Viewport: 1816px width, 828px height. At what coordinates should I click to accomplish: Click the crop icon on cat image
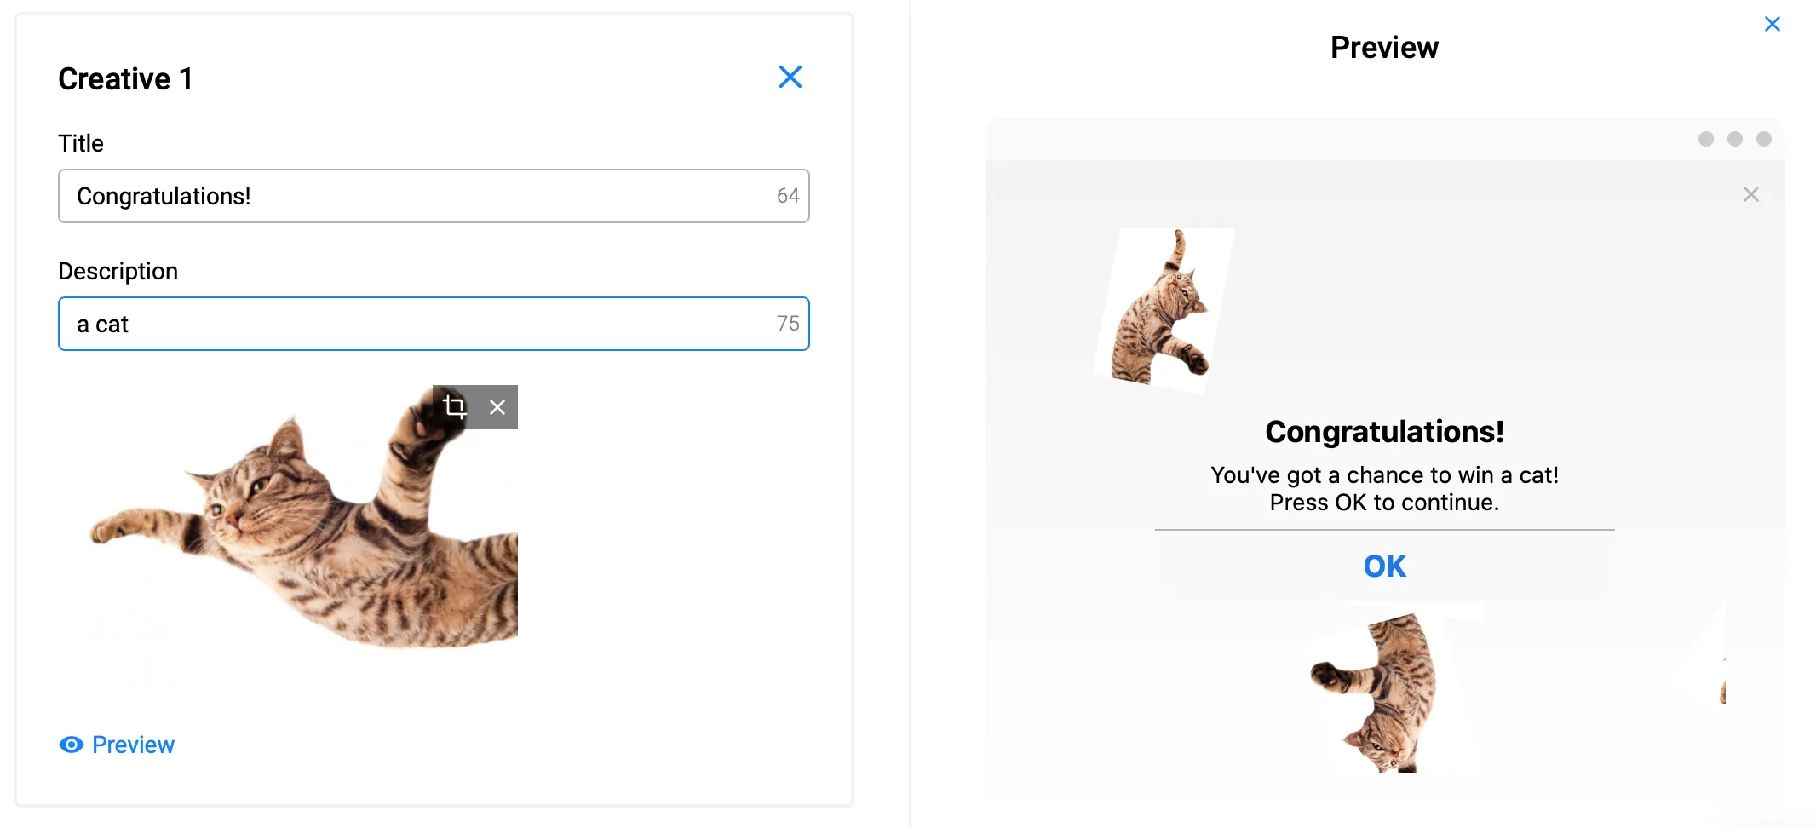455,407
